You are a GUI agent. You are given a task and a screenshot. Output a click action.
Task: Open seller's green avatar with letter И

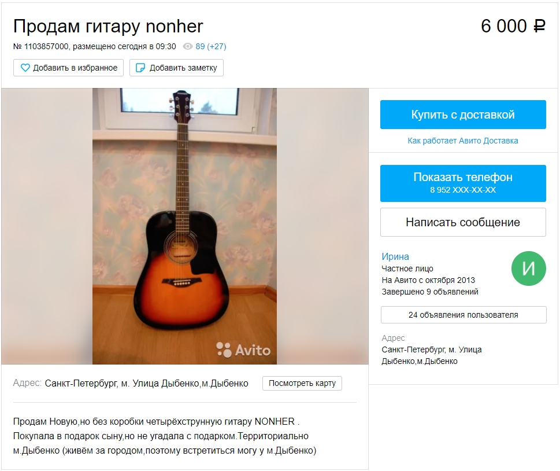(528, 268)
